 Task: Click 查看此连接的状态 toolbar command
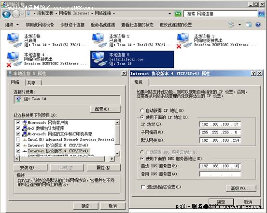[x=137, y=25]
